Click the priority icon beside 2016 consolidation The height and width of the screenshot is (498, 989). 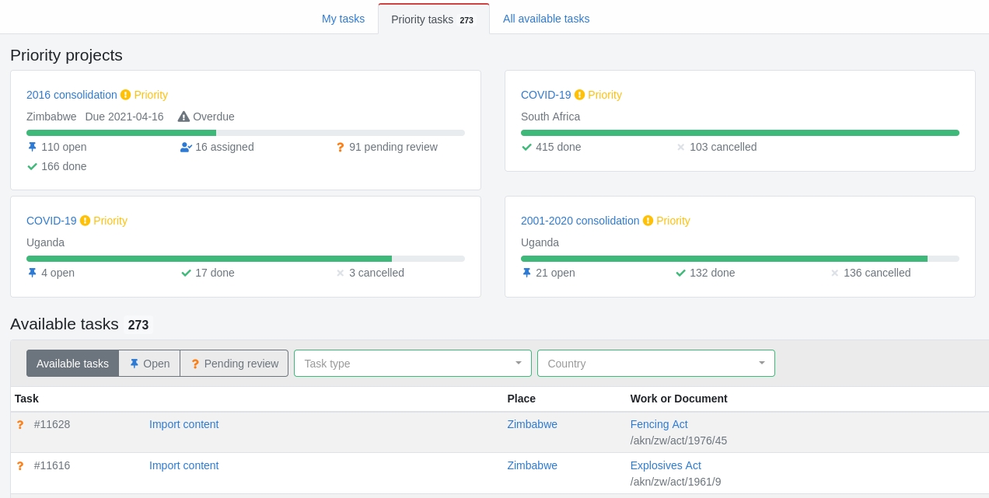pos(125,95)
